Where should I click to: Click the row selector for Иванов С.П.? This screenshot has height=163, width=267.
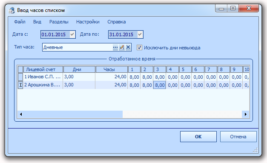point(20,77)
